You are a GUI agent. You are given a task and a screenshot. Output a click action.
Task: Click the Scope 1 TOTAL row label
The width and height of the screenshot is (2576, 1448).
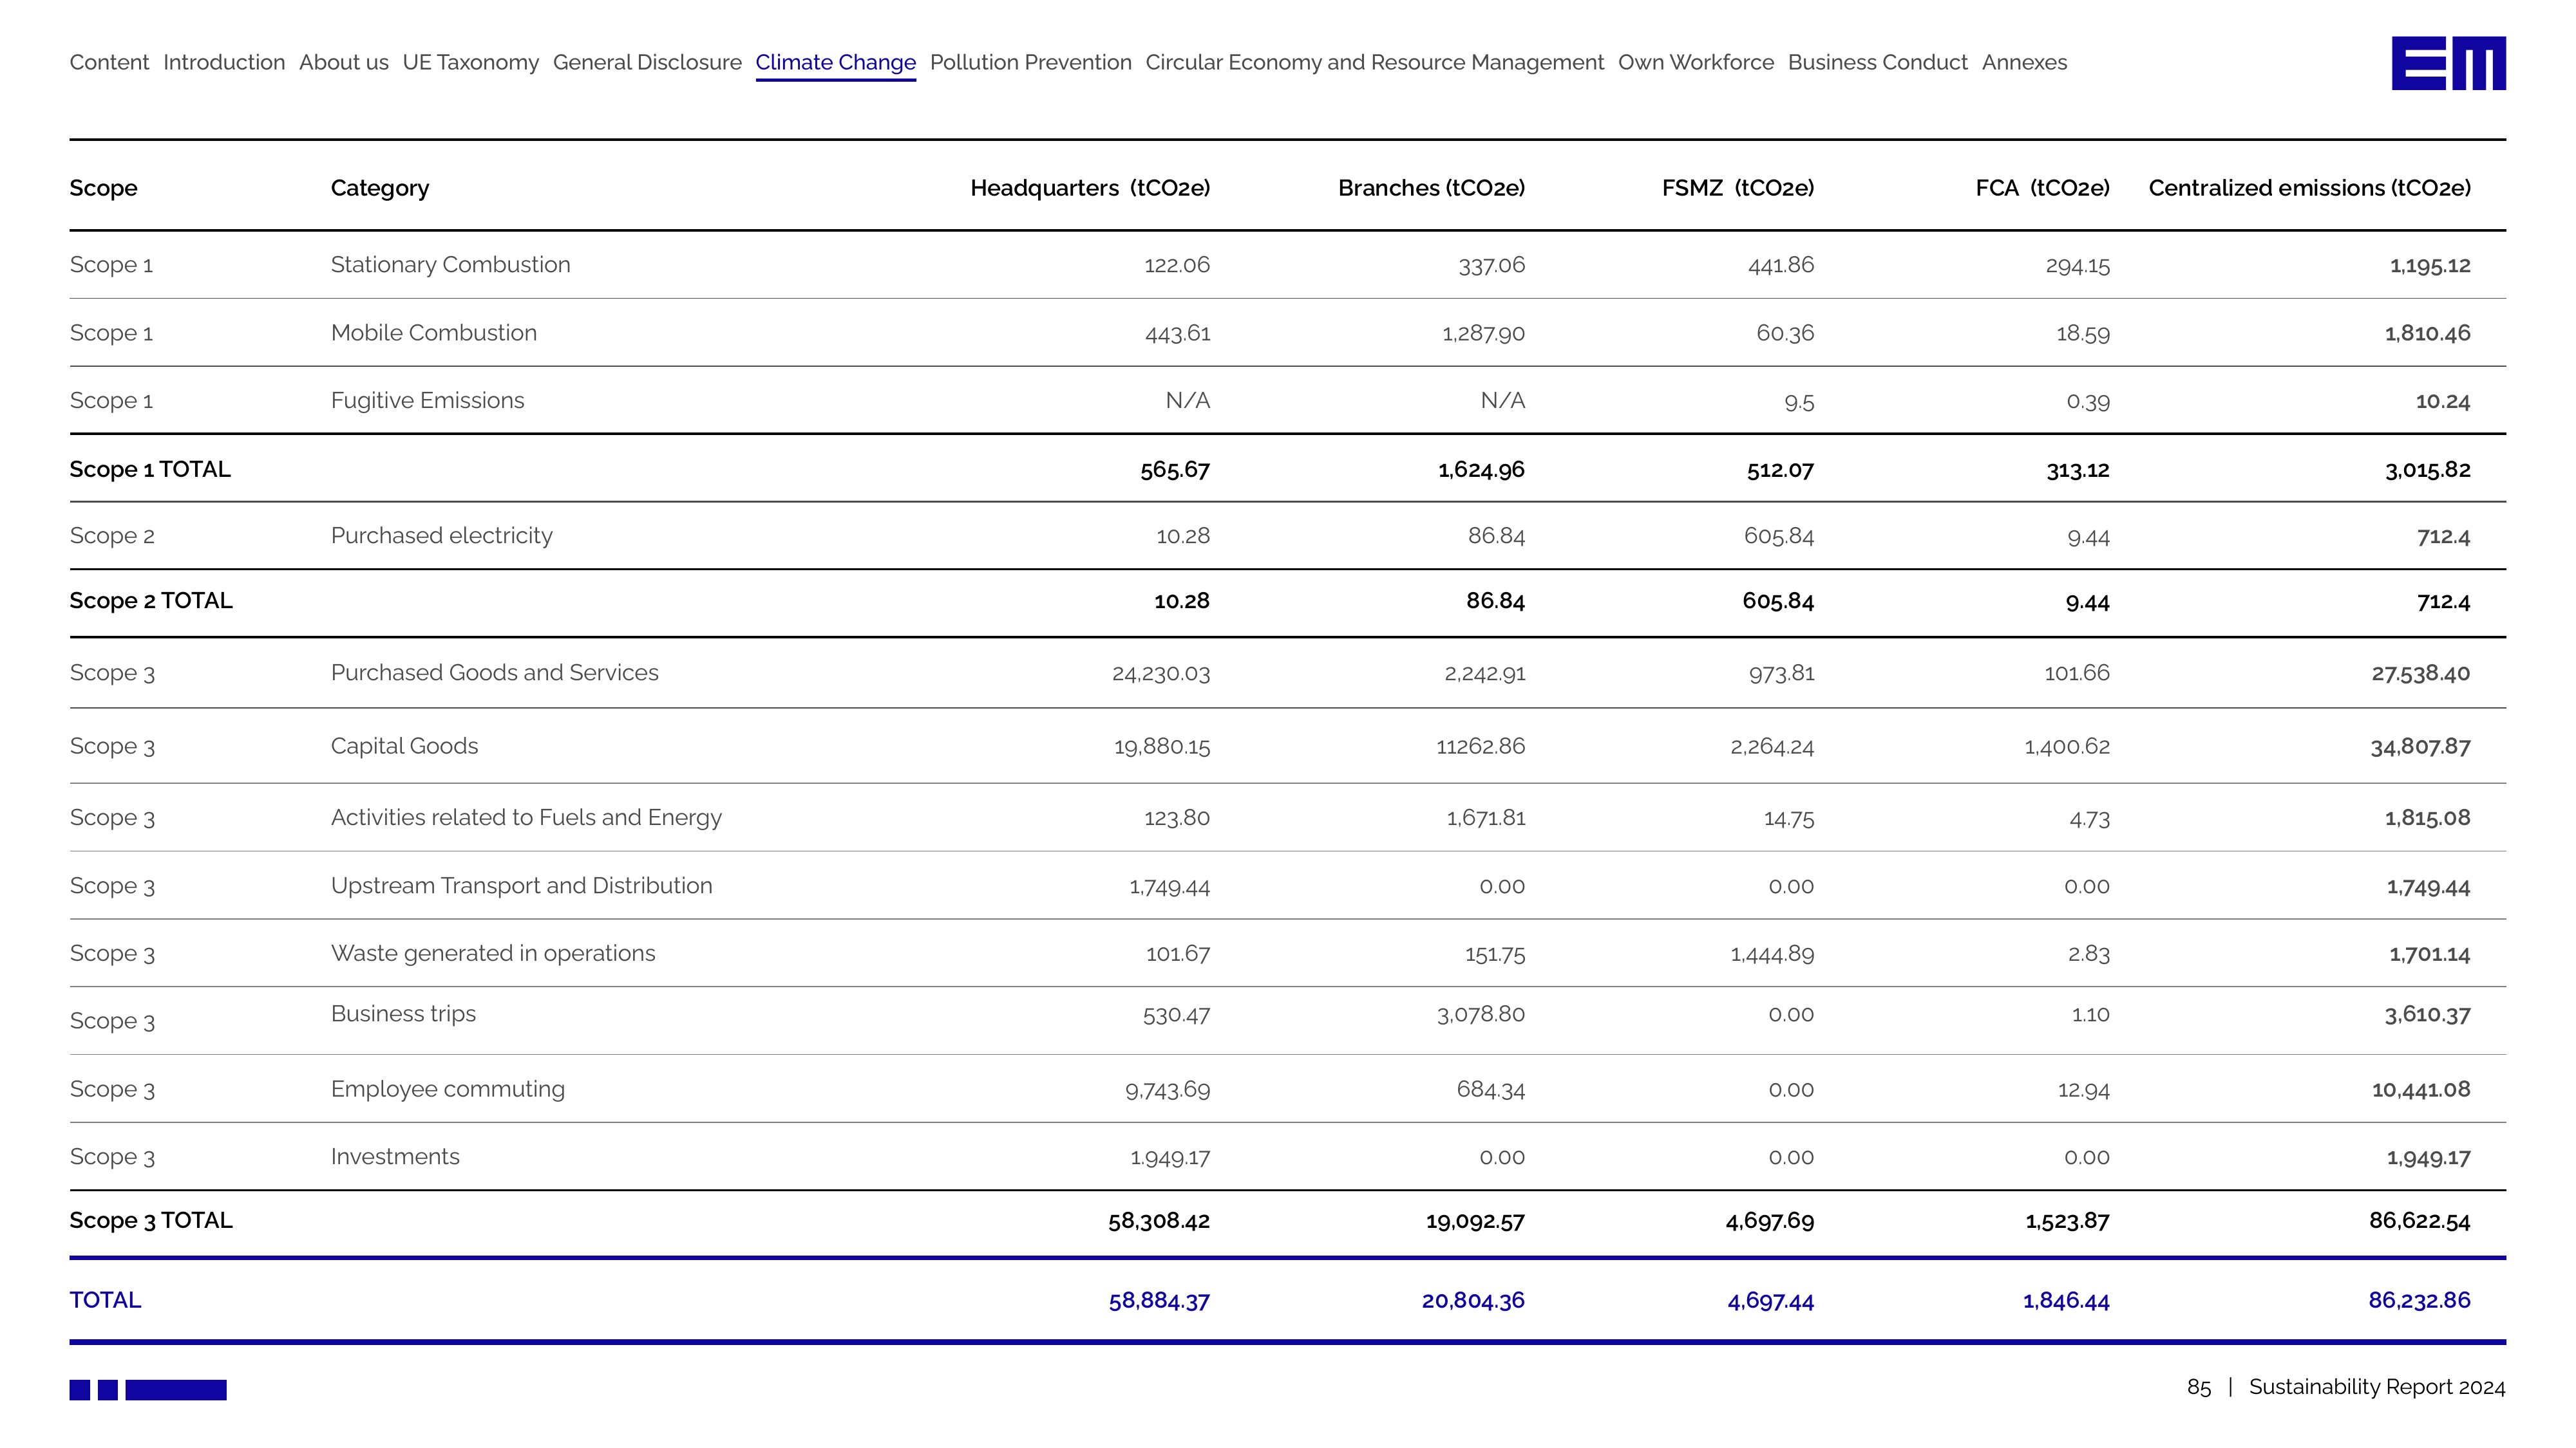pyautogui.click(x=150, y=469)
